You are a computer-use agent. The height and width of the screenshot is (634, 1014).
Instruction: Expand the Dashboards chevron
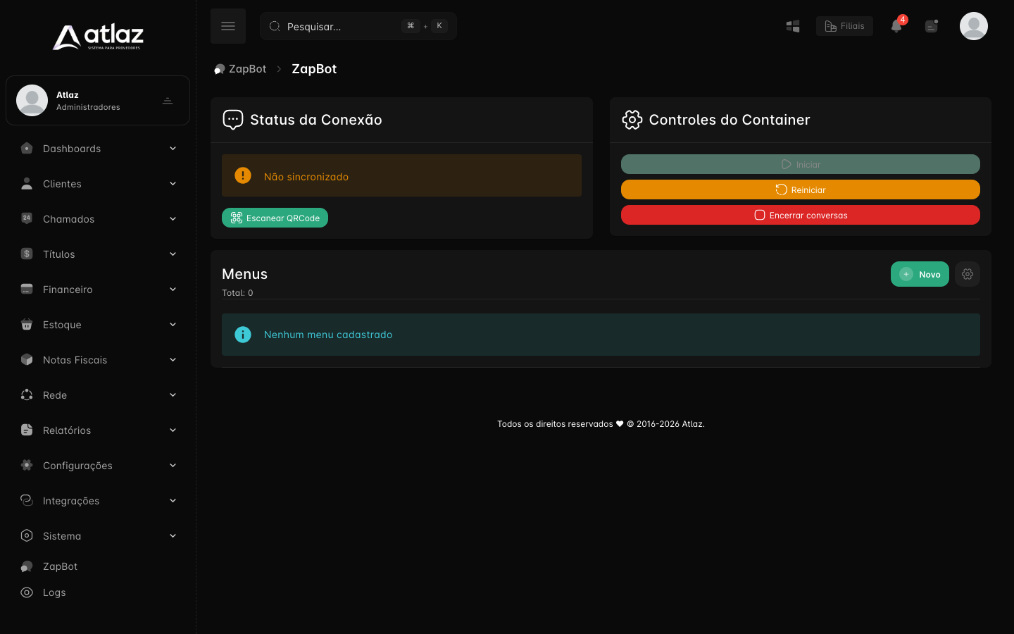pyautogui.click(x=173, y=149)
